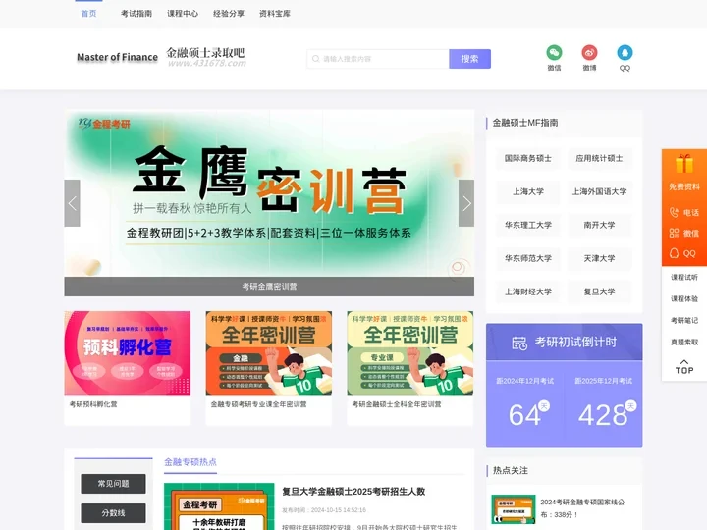Click the 金融硕士MF指南 section heading
The height and width of the screenshot is (530, 707).
pyautogui.click(x=524, y=123)
